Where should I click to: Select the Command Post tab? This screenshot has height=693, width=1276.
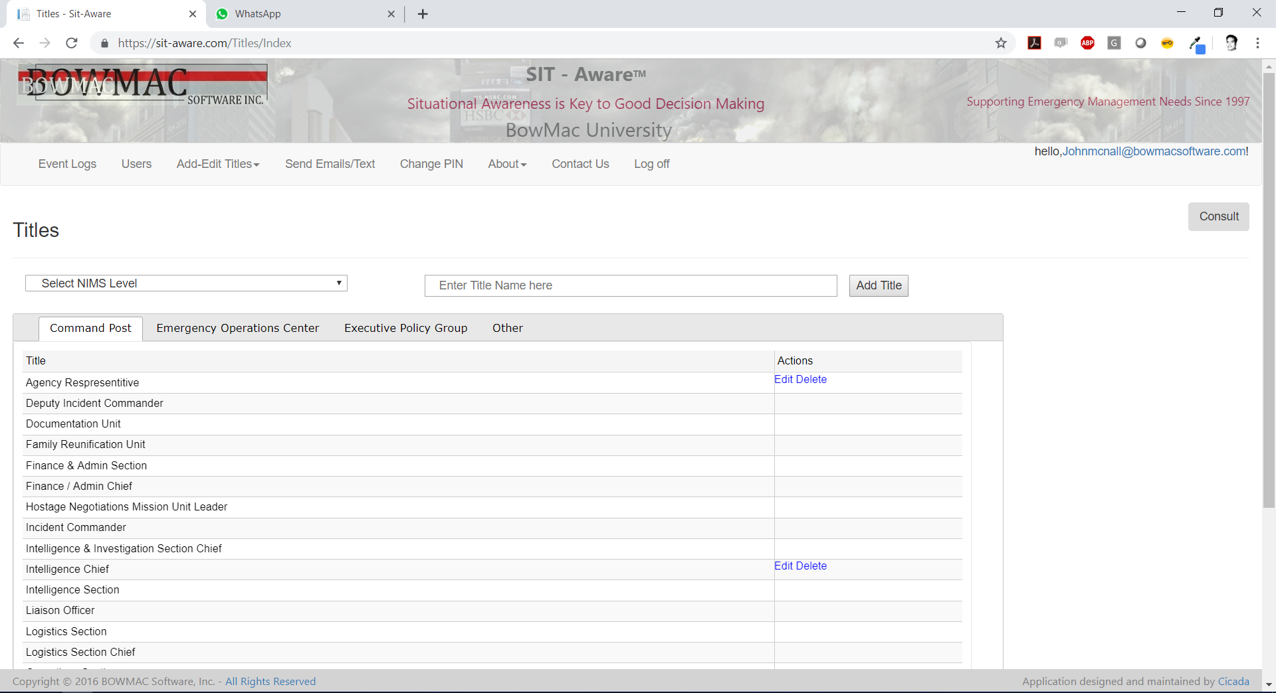(x=90, y=328)
